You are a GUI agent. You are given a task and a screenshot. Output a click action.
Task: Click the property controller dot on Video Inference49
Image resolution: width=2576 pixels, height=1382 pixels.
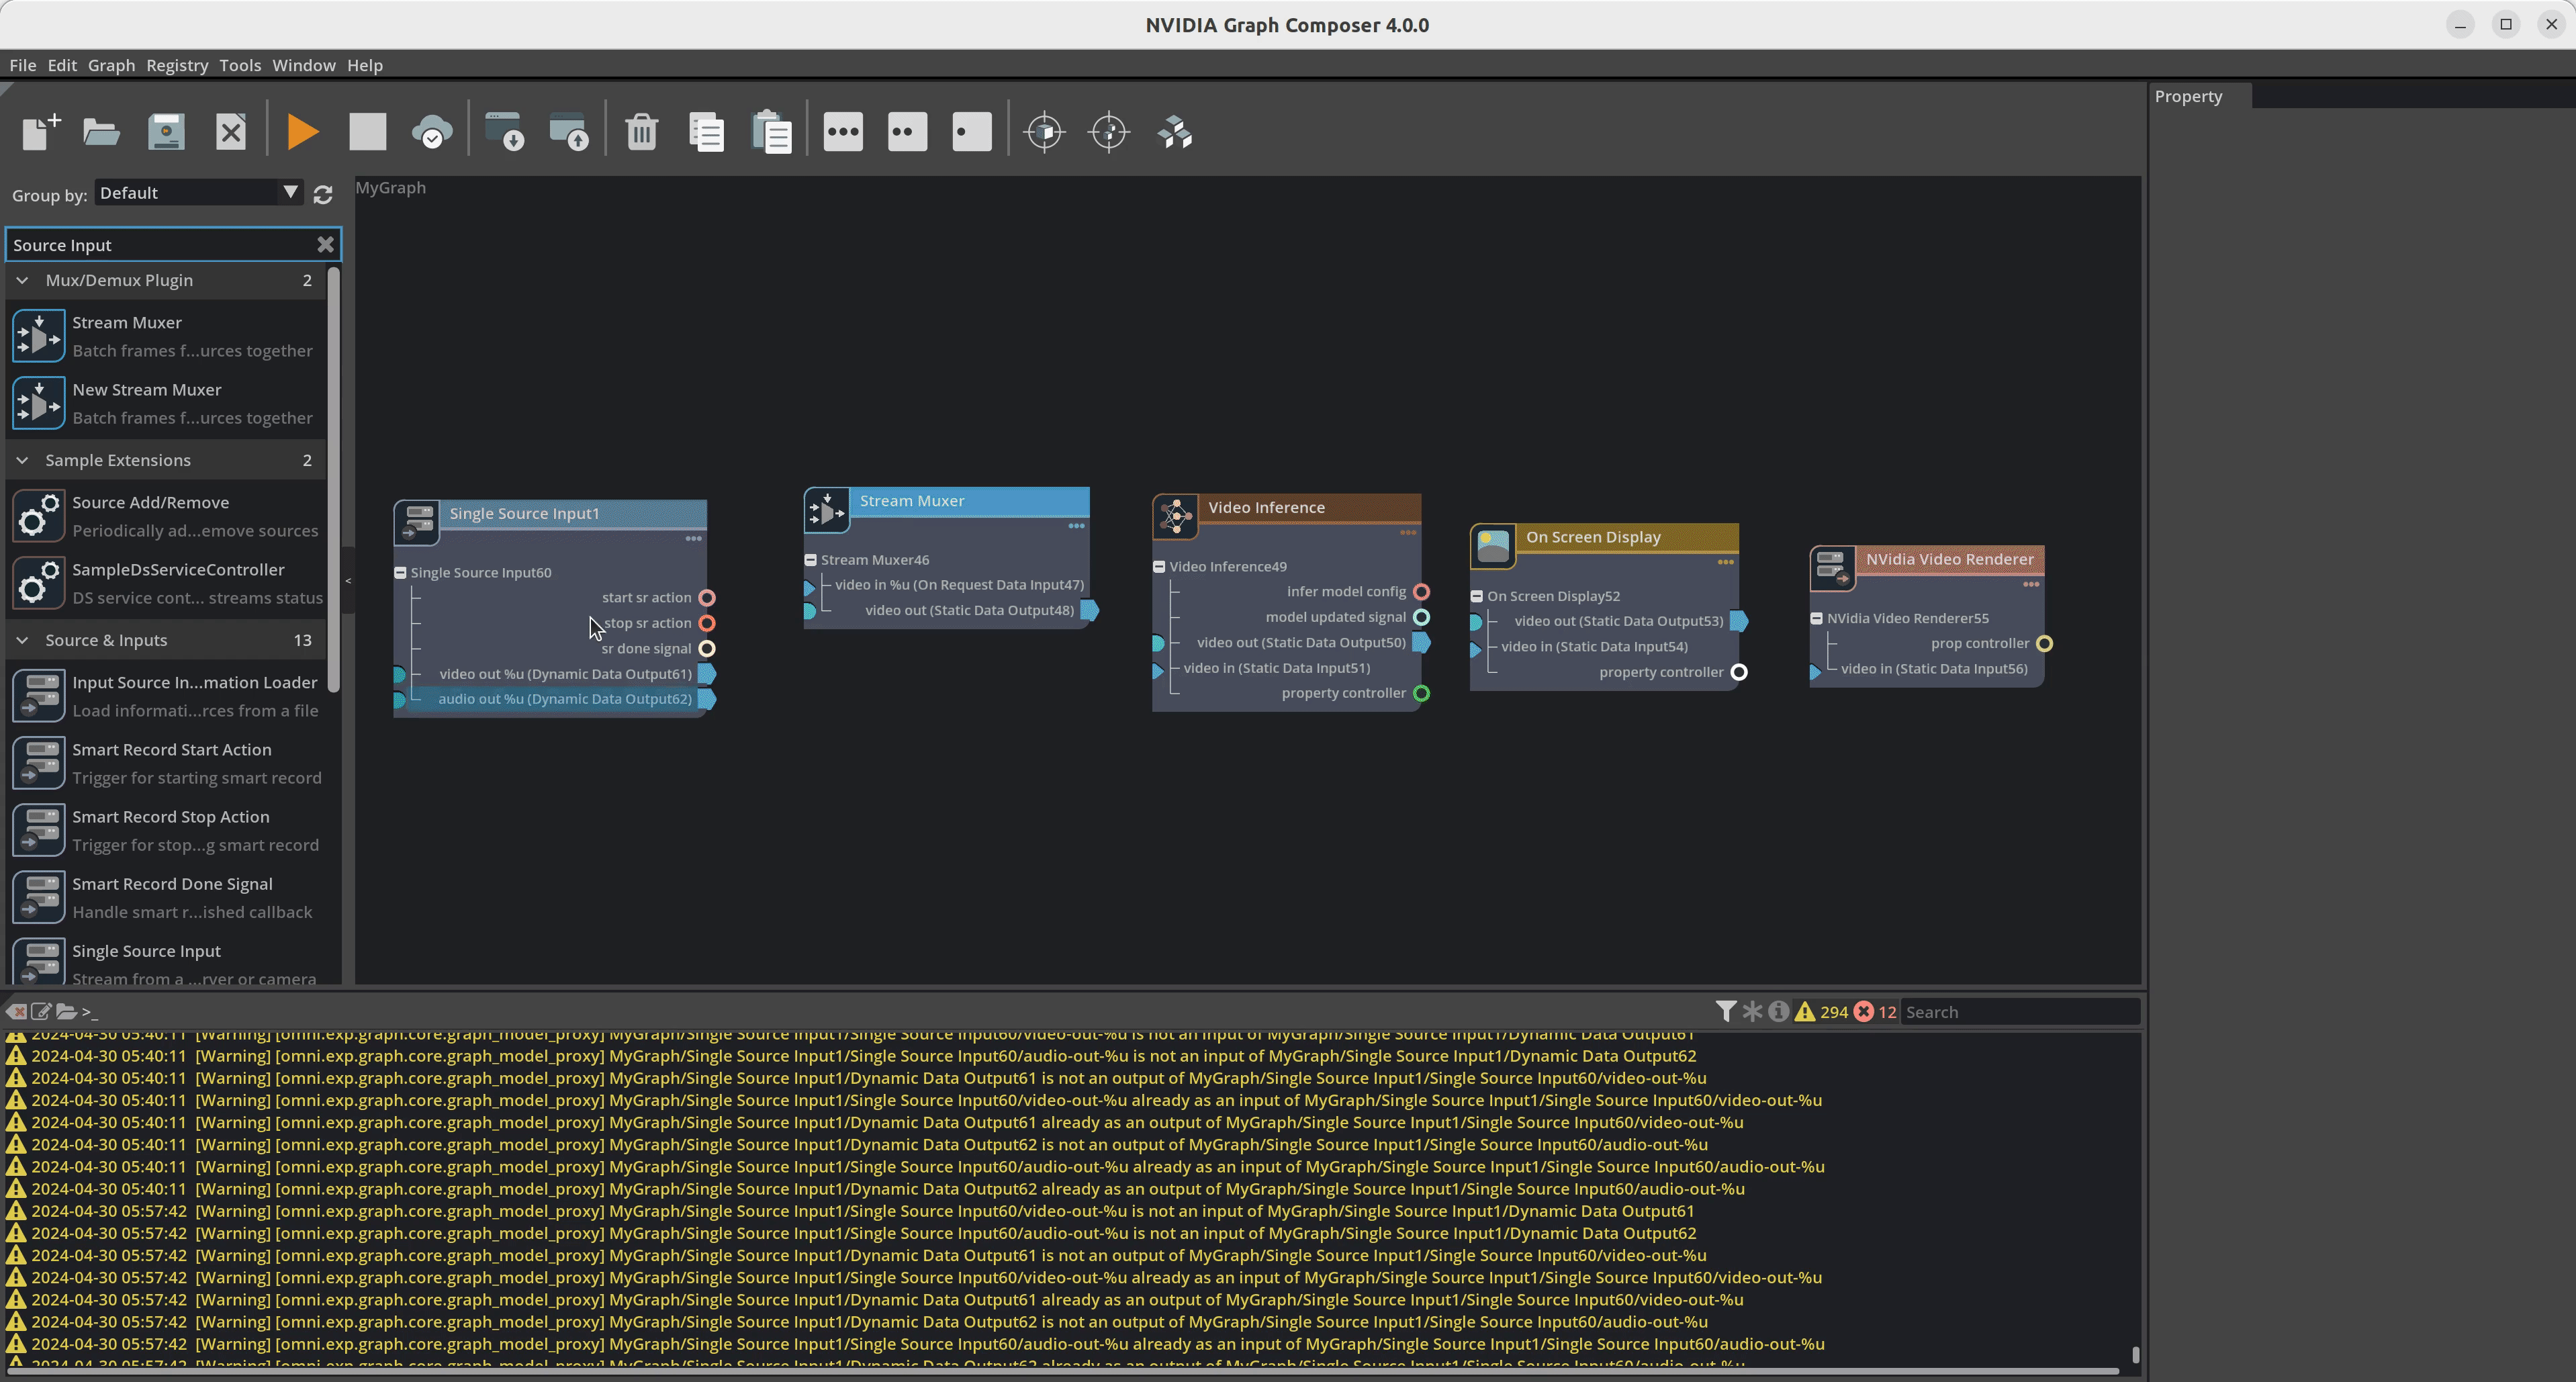(x=1421, y=693)
